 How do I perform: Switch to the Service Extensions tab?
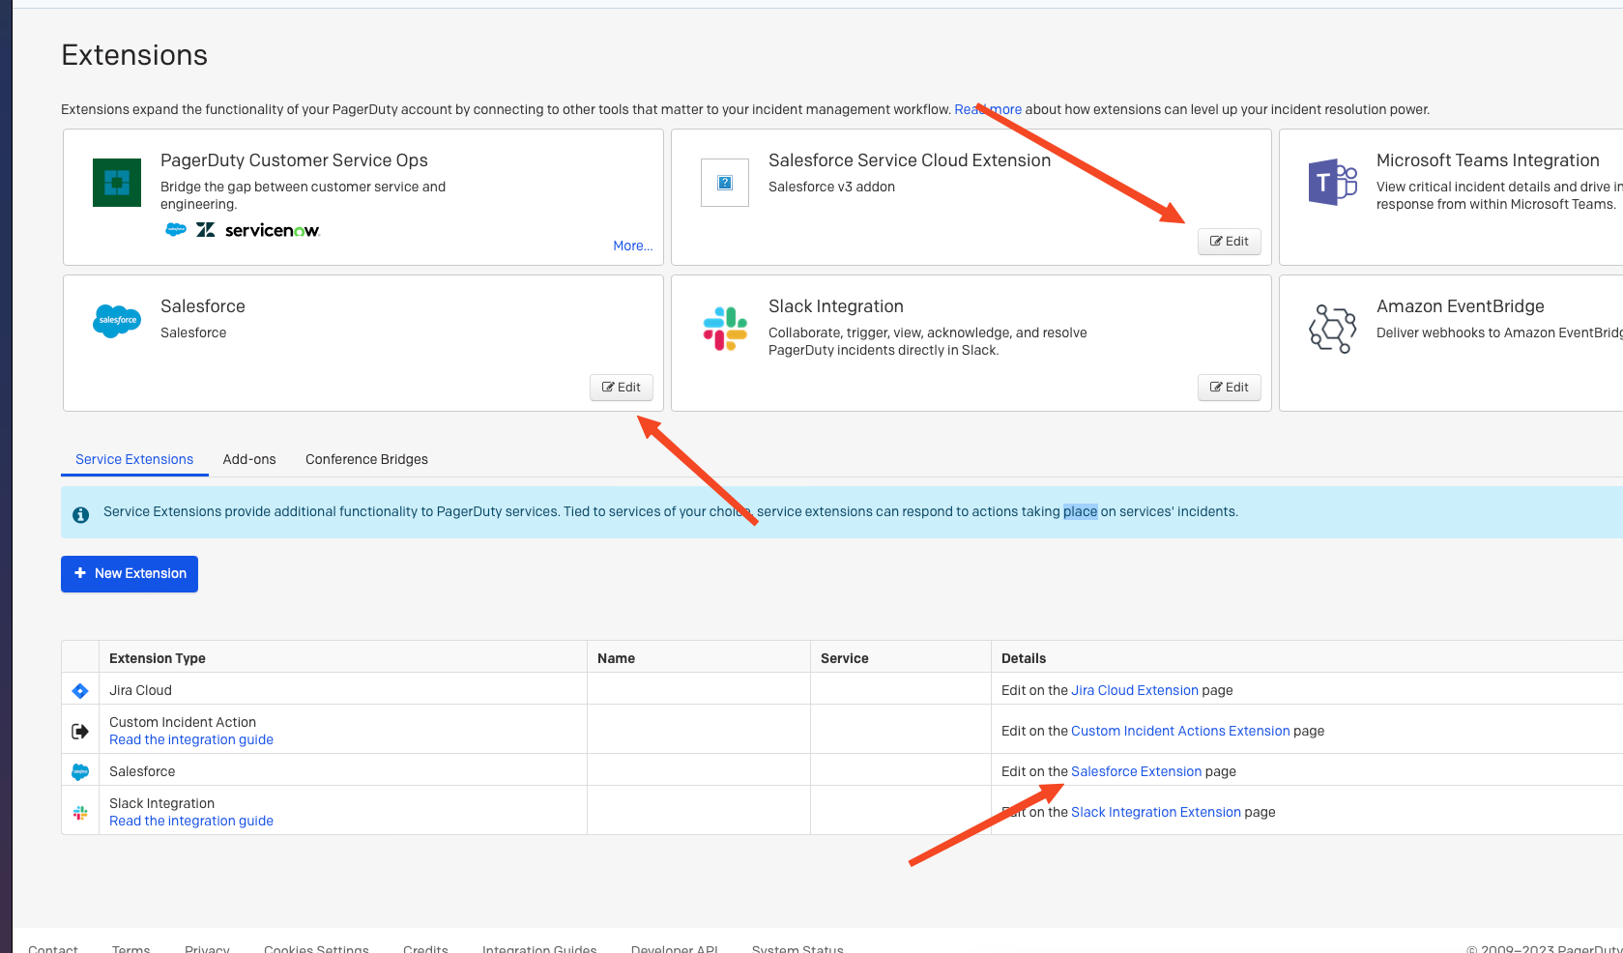point(134,459)
